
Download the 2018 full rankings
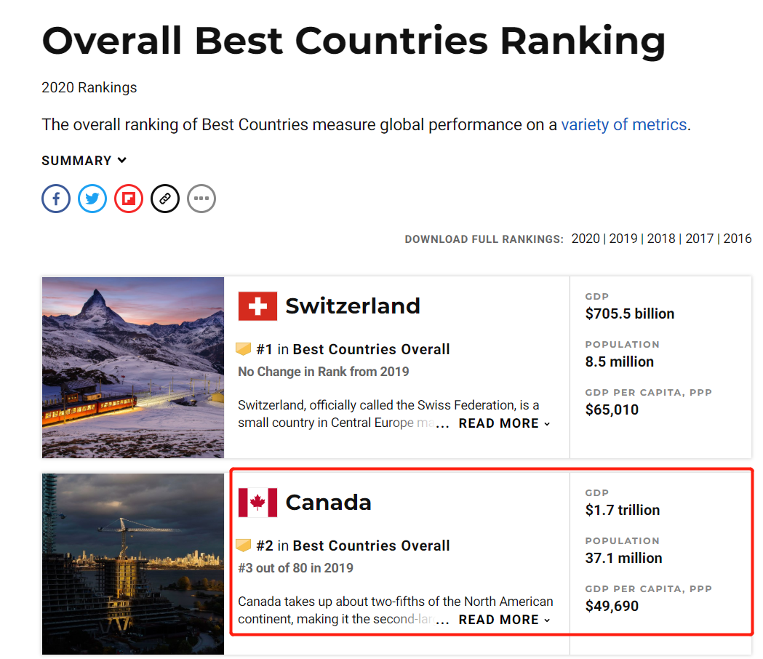pos(661,239)
